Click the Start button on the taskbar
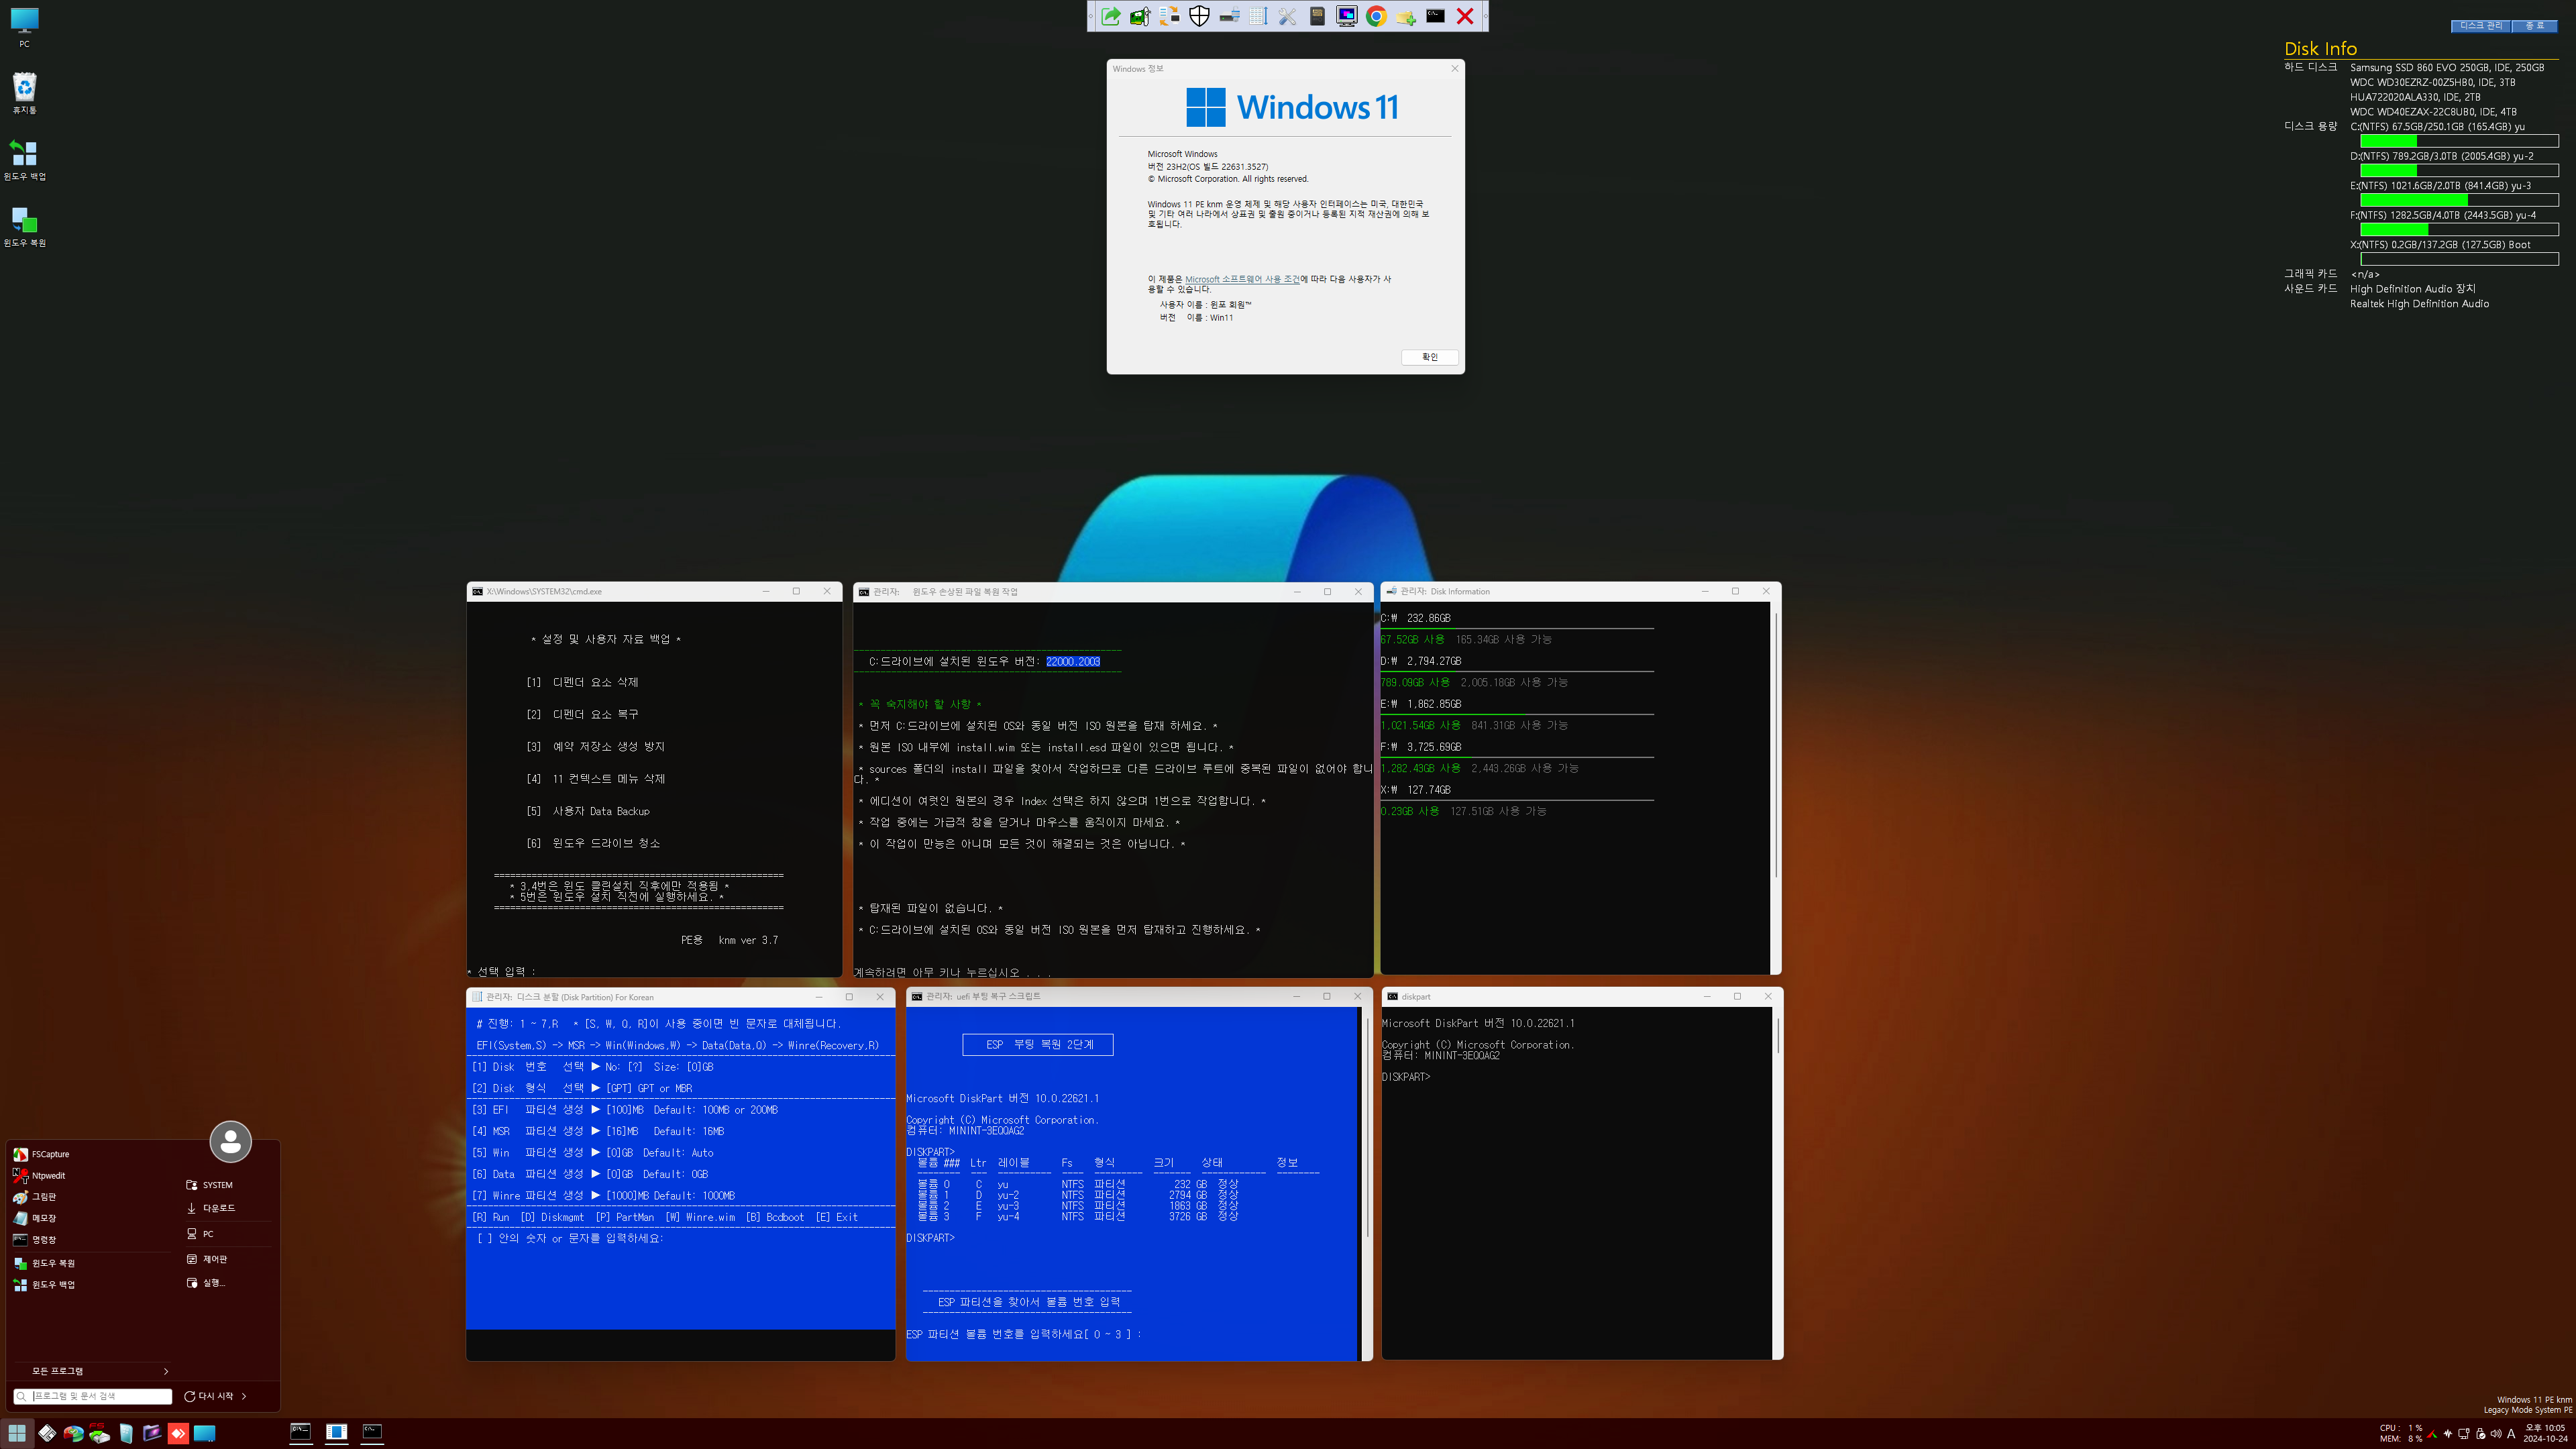 [17, 1433]
